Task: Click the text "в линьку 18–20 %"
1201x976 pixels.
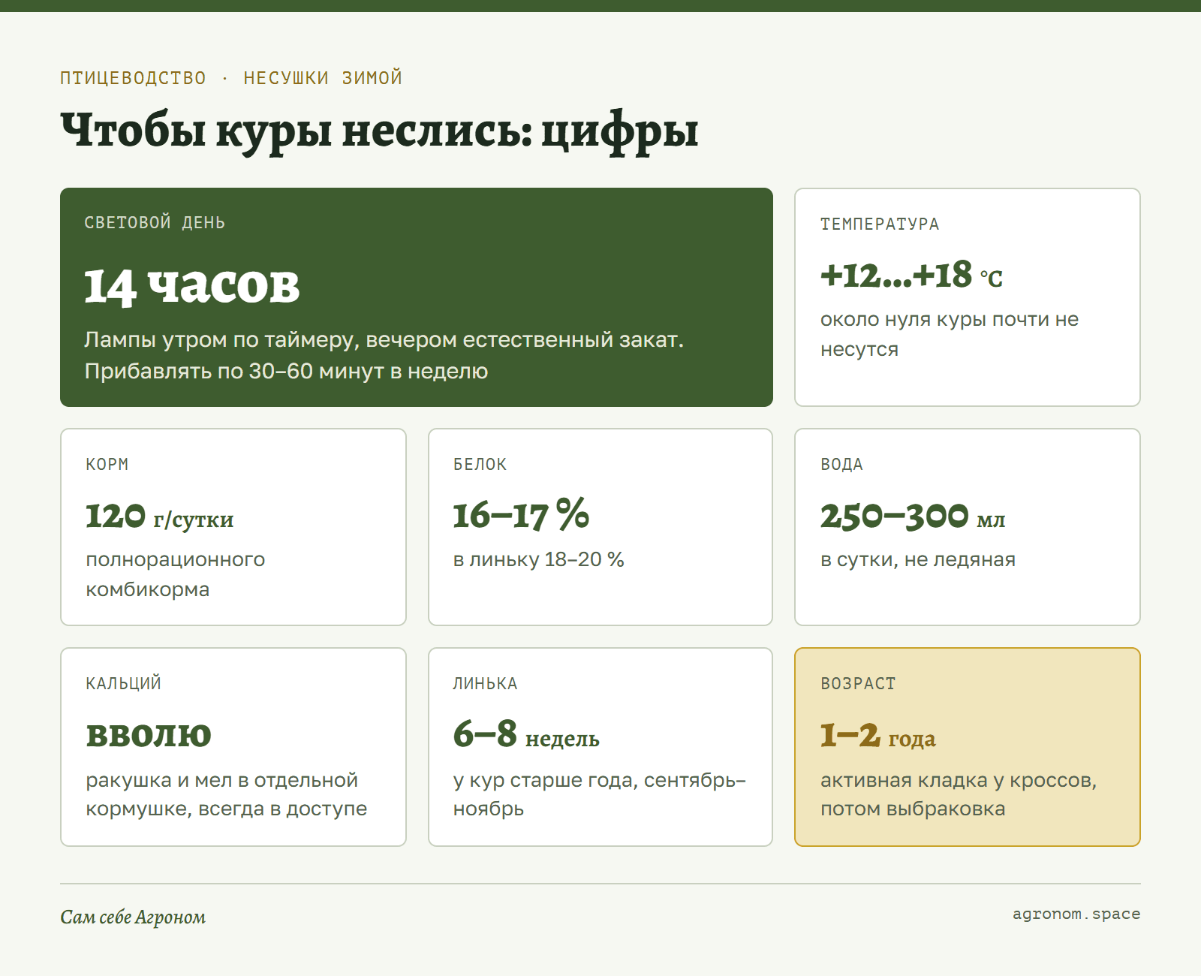Action: point(539,559)
